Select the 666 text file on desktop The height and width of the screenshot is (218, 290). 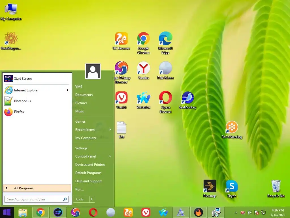(x=121, y=130)
